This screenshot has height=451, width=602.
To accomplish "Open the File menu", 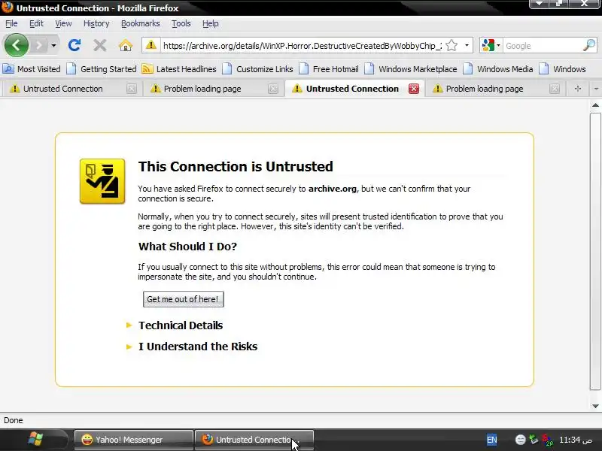I will [11, 23].
